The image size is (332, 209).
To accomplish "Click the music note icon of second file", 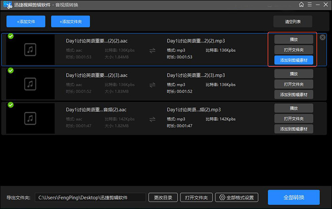I will click(x=31, y=84).
